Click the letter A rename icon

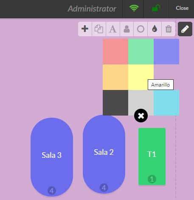tap(113, 29)
